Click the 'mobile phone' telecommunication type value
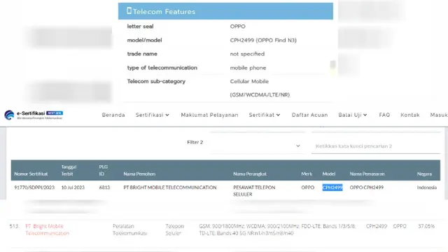Screen dimensions: 448x252 (248, 68)
